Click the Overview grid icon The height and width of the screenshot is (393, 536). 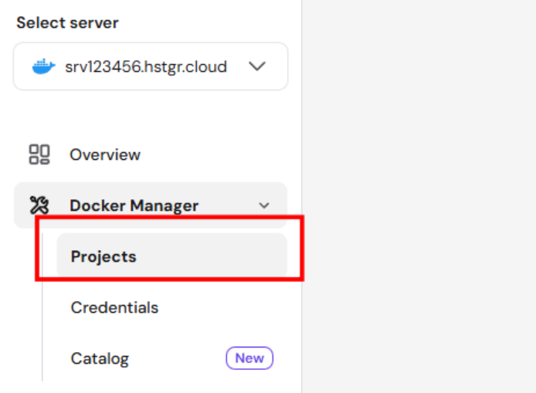pyautogui.click(x=39, y=154)
